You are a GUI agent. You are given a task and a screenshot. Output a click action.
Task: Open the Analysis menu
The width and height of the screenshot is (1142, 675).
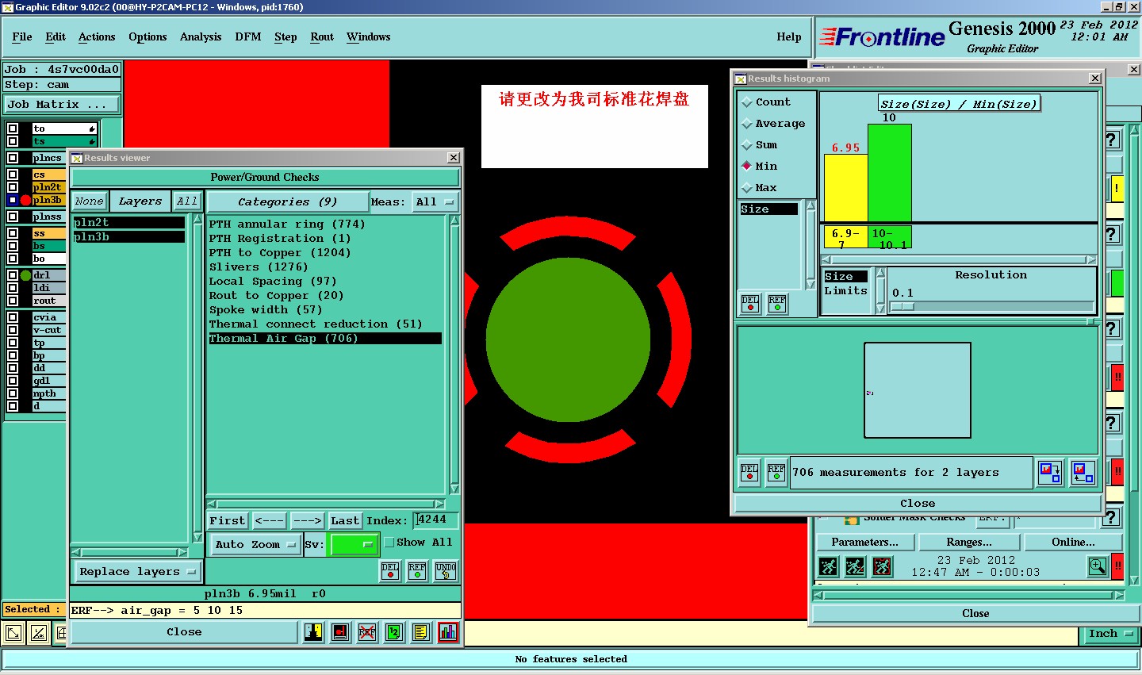click(x=201, y=37)
